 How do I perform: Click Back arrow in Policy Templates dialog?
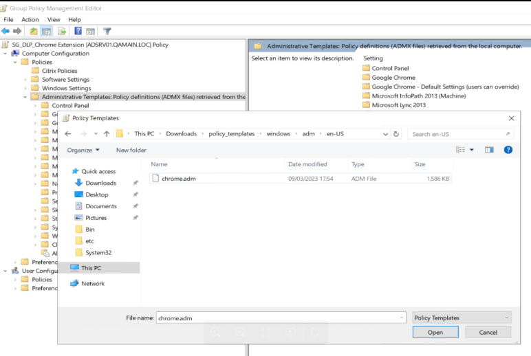[x=67, y=133]
